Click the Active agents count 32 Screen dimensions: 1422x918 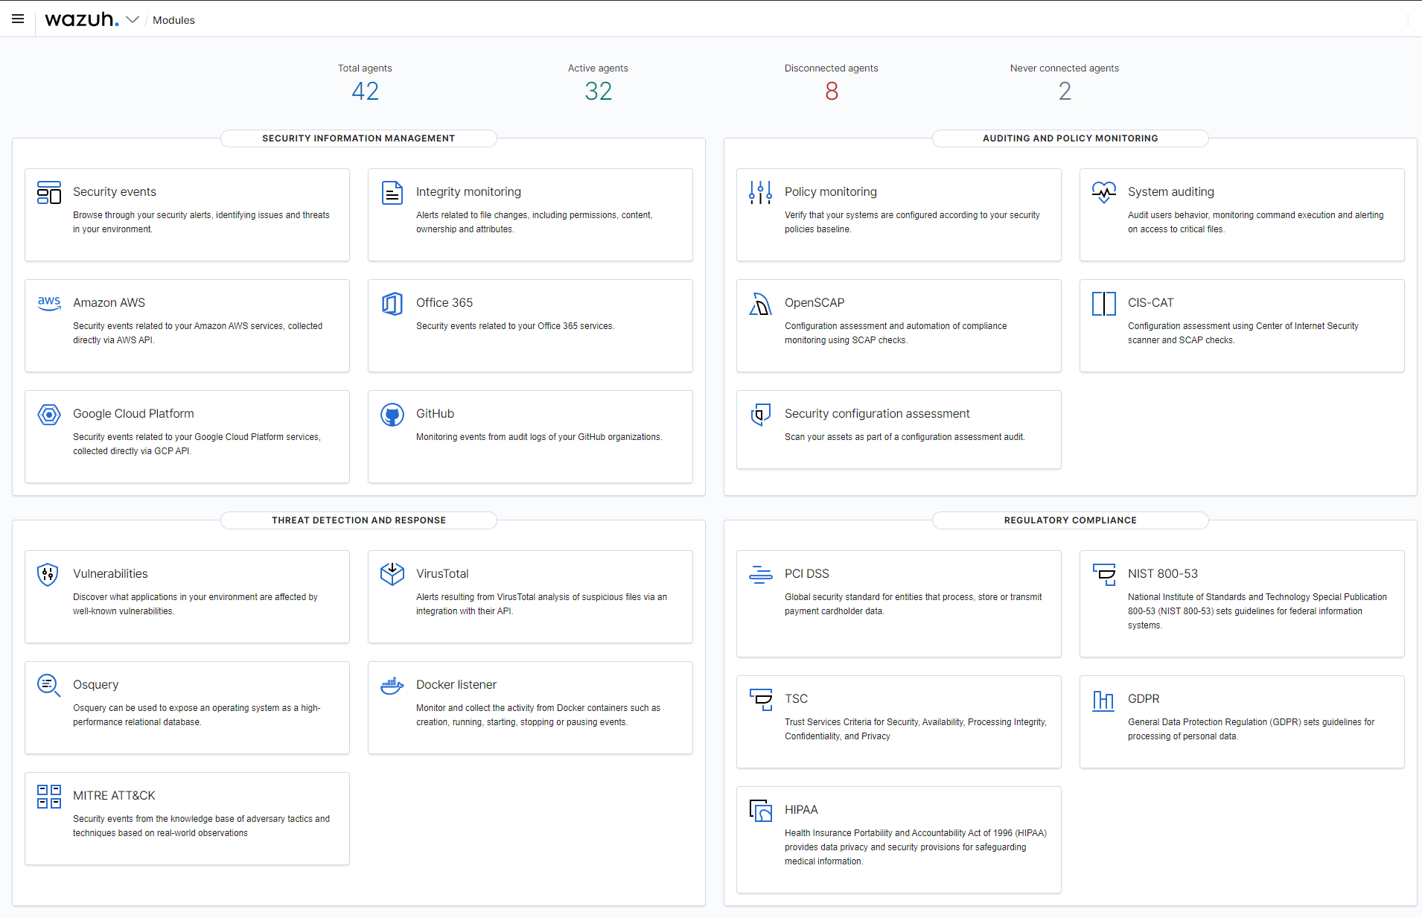598,92
